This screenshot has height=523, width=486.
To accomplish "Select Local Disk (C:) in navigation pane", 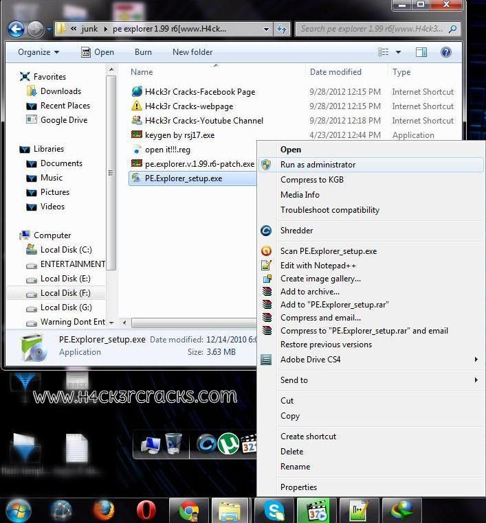I will tap(66, 250).
